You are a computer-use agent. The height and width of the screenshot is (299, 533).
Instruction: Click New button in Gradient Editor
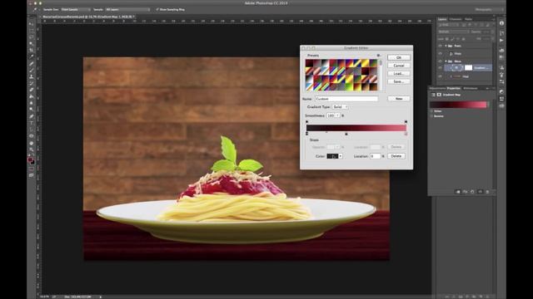(399, 99)
